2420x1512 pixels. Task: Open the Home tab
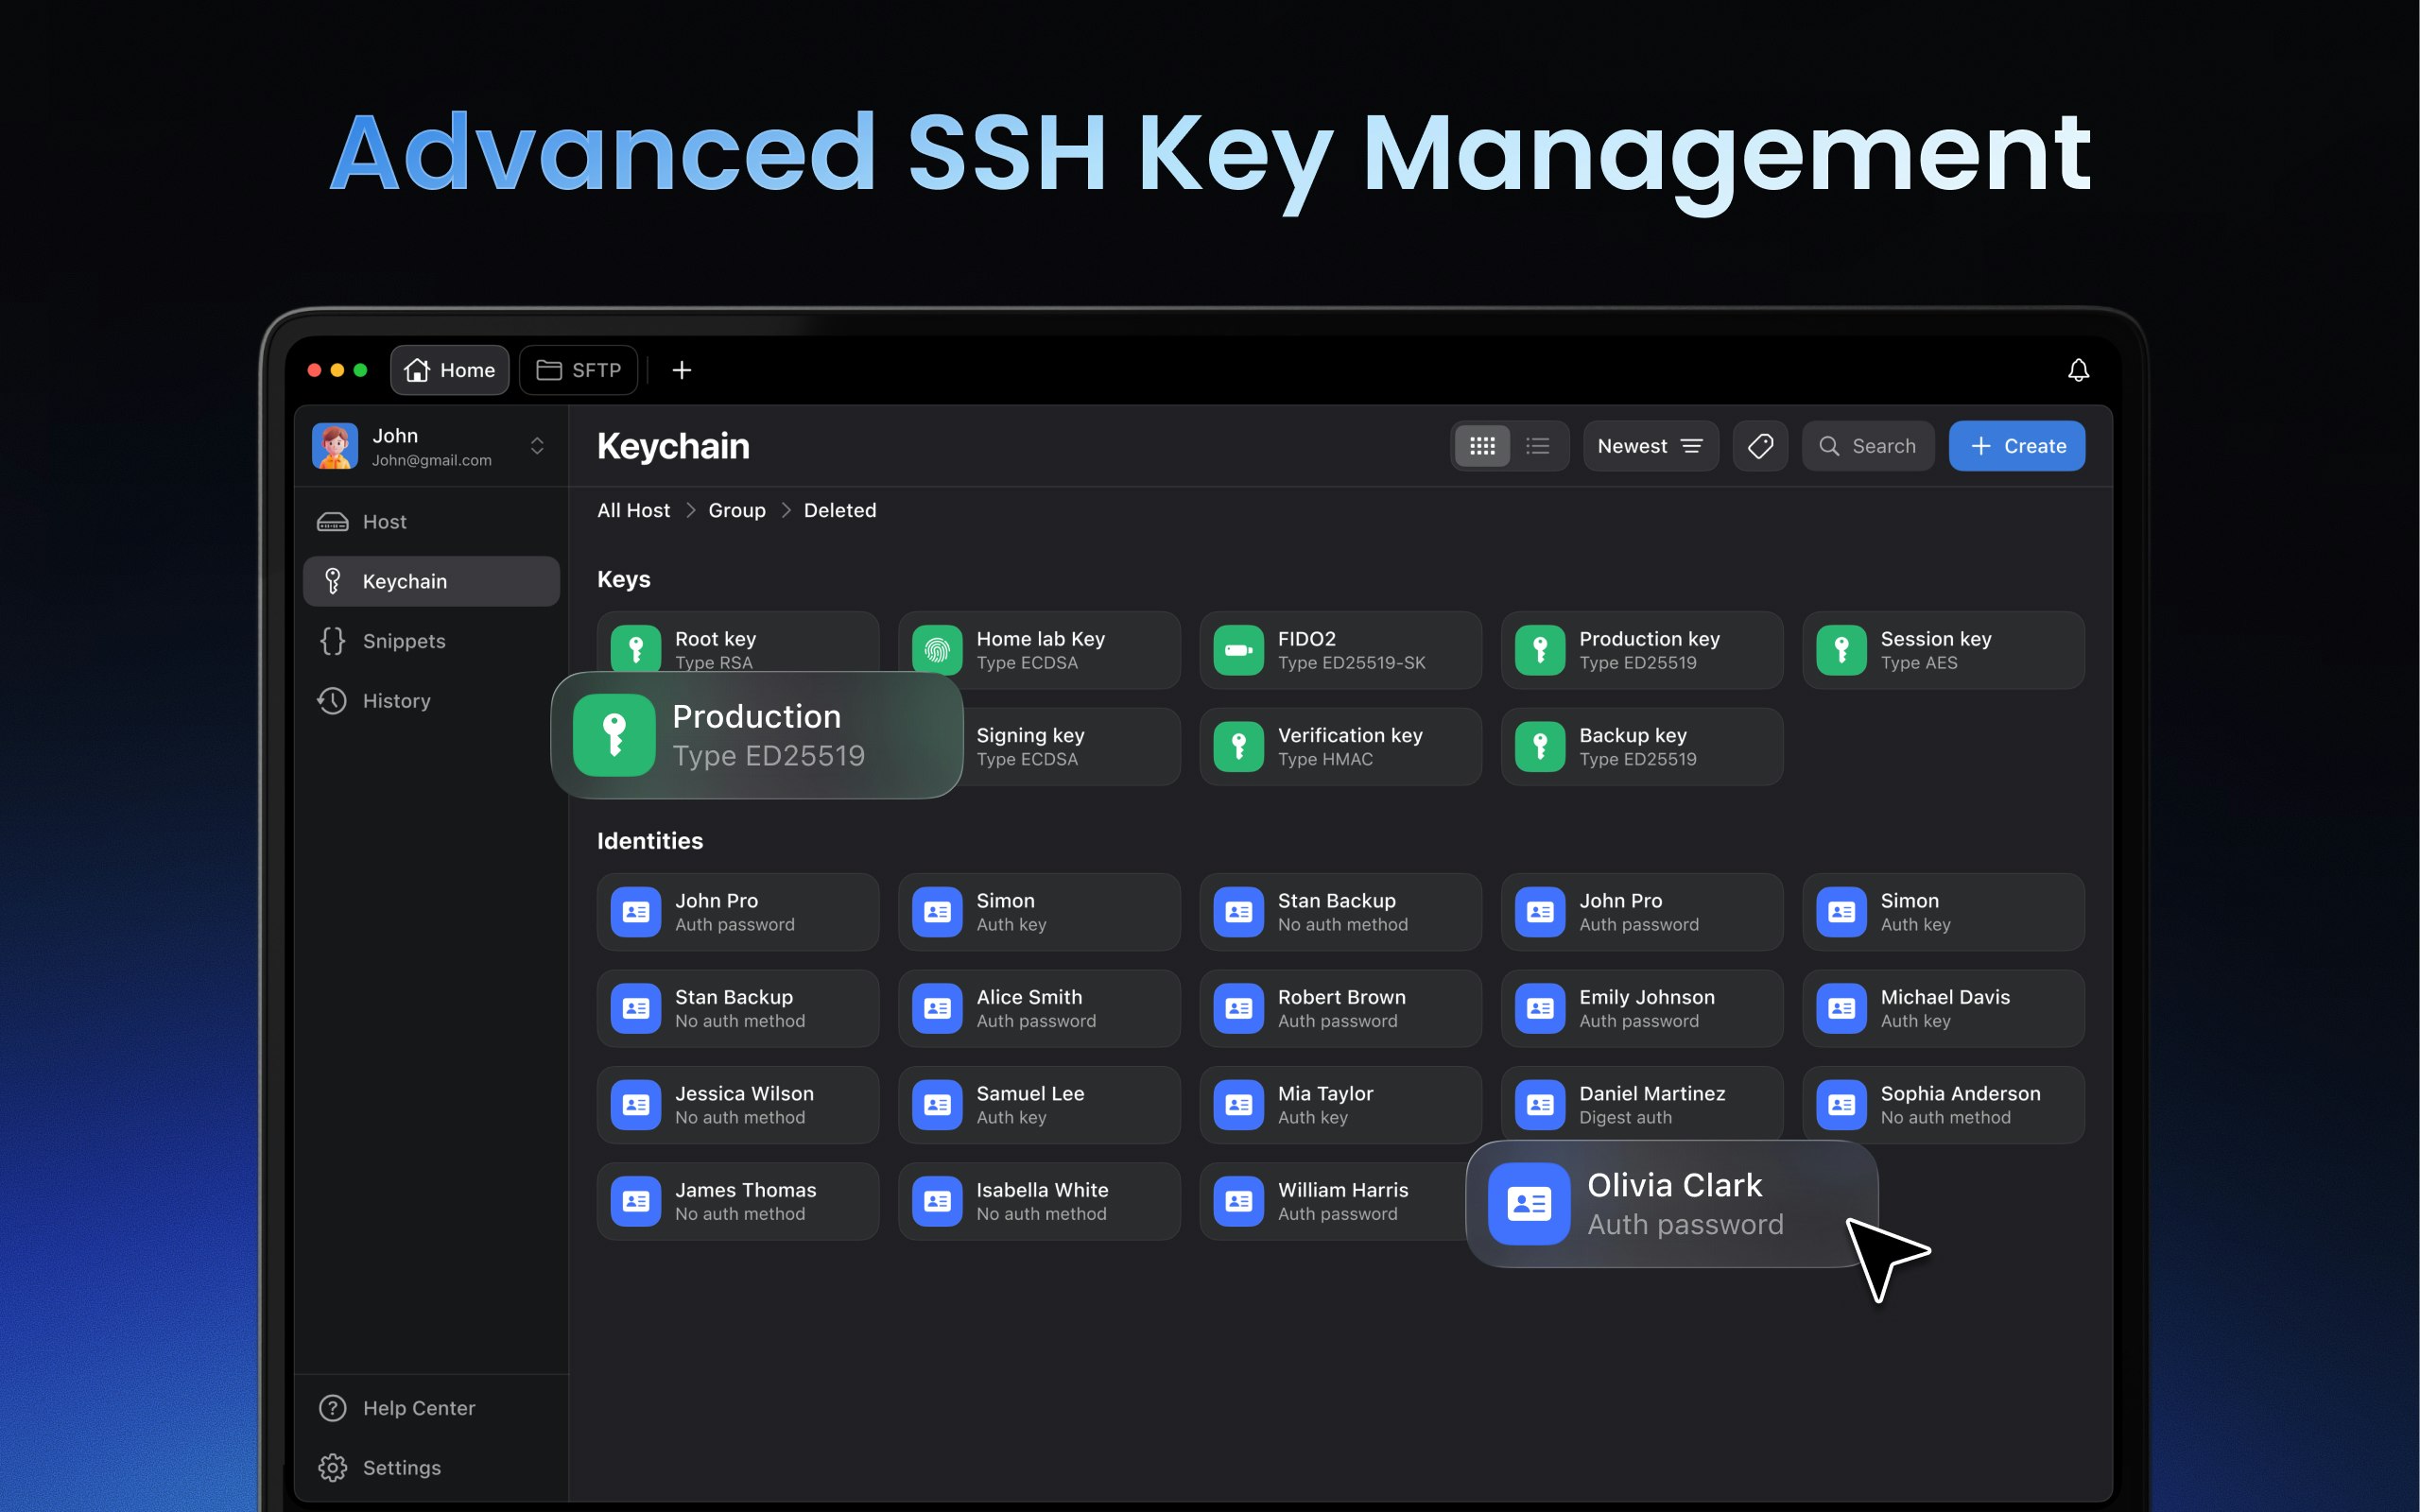(x=449, y=370)
